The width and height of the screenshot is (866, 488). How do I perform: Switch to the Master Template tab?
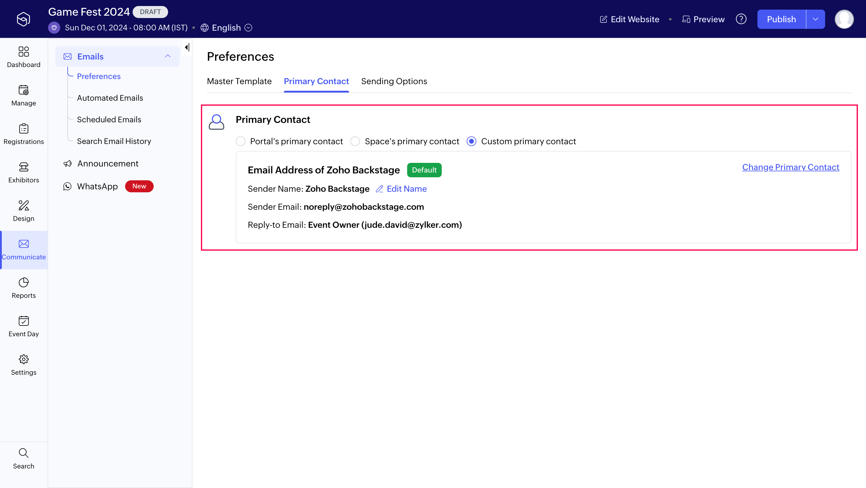point(239,81)
